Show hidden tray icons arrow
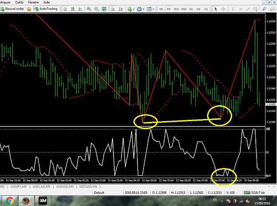The image size is (277, 206). [222, 201]
